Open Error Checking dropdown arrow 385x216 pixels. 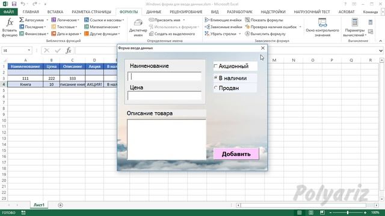[x=300, y=26]
